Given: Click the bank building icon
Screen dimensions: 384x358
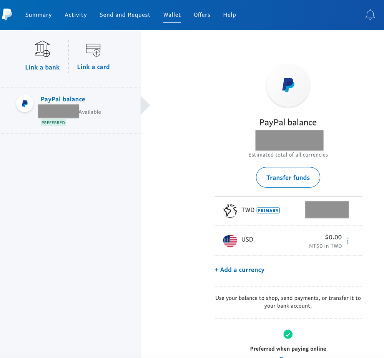Looking at the screenshot, I should (x=42, y=49).
